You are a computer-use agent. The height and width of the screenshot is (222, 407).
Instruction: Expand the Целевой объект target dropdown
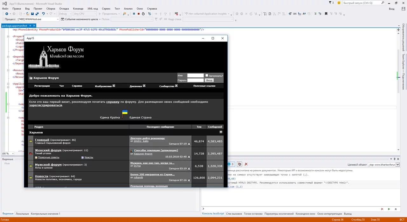(x=397, y=165)
